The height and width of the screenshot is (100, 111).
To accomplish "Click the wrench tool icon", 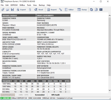I will tap(60, 9).
